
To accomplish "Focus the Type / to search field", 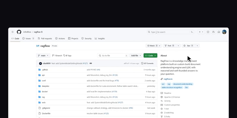I will click(x=170, y=32).
